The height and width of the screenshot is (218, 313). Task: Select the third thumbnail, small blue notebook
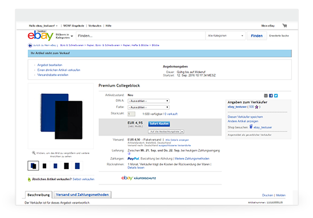click(x=55, y=166)
